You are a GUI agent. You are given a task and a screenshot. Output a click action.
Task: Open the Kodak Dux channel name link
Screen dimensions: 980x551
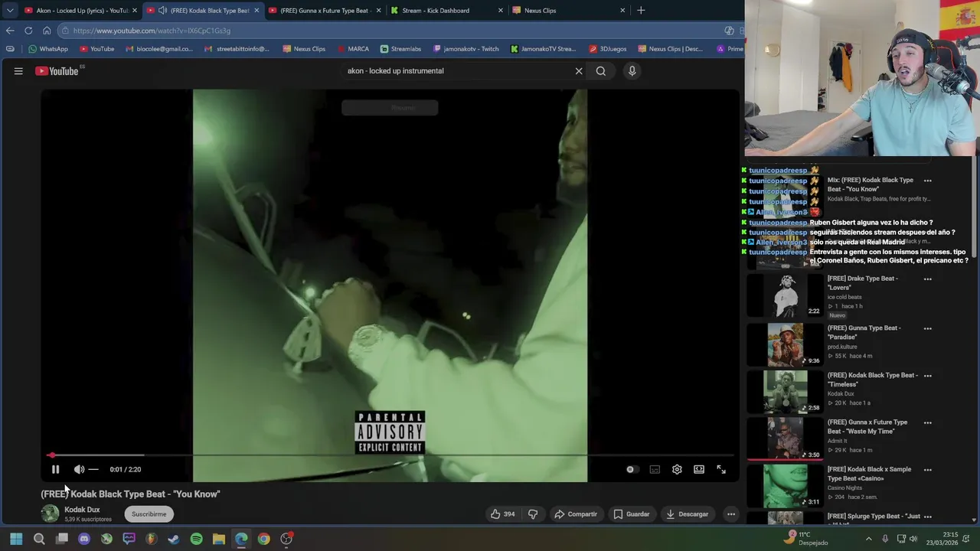click(x=82, y=510)
